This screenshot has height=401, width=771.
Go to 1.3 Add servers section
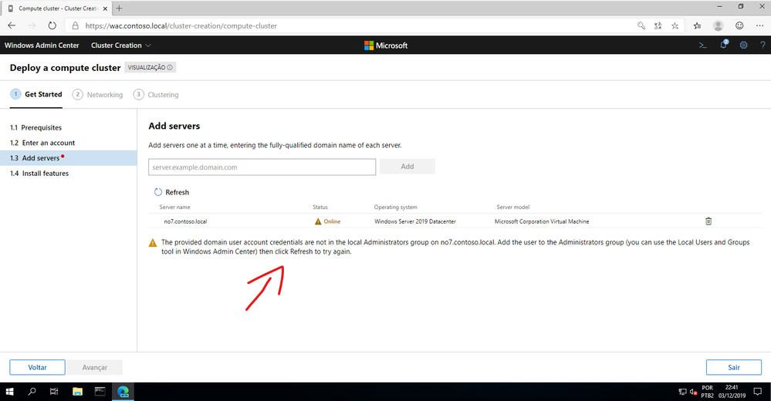point(69,158)
